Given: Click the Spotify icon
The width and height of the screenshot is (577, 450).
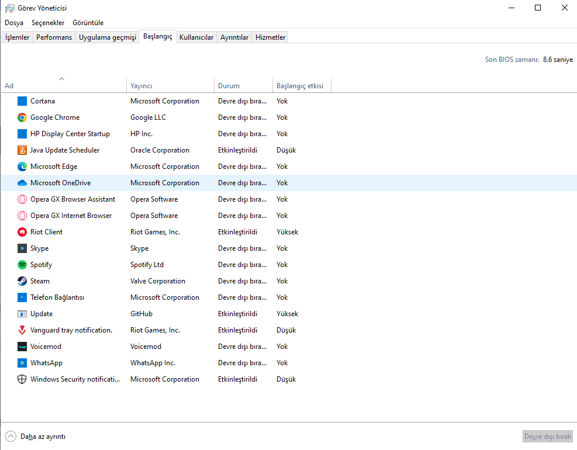Looking at the screenshot, I should (22, 265).
